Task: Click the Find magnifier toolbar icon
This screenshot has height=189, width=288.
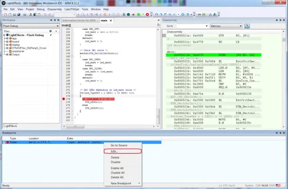Action: [83, 15]
